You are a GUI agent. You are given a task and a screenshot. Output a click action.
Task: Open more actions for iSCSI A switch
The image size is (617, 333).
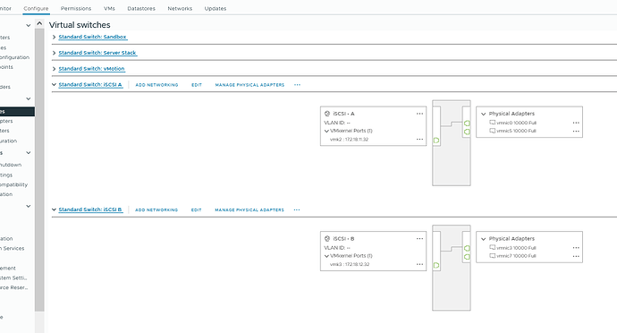pyautogui.click(x=297, y=85)
